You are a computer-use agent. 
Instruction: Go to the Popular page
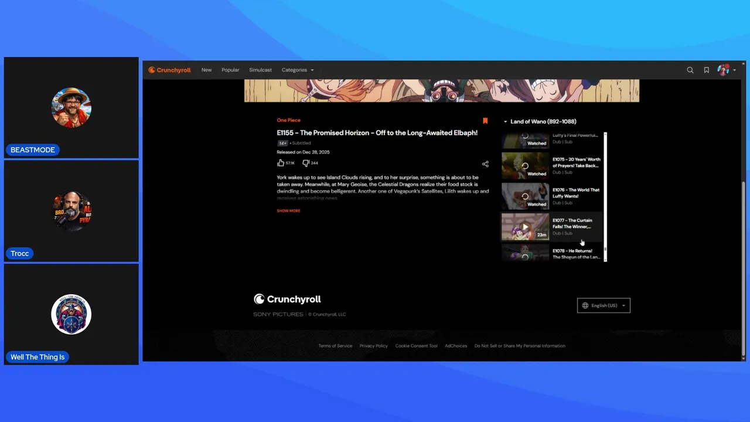click(x=230, y=70)
